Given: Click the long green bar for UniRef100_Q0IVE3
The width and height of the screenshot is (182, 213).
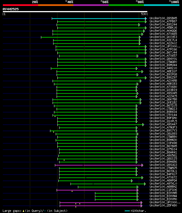Looking at the screenshot, I should [90, 37].
